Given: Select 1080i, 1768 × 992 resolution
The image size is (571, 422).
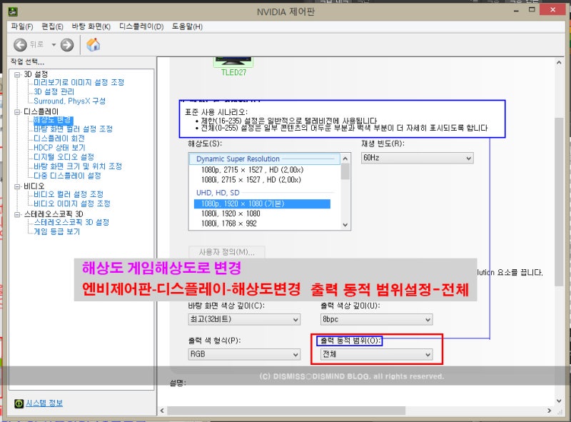Looking at the screenshot, I should pyautogui.click(x=228, y=223).
